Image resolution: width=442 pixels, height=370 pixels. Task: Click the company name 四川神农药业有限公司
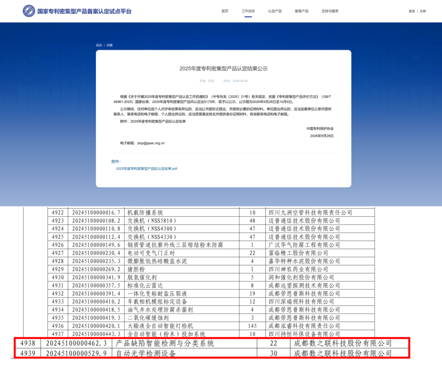[298, 269]
